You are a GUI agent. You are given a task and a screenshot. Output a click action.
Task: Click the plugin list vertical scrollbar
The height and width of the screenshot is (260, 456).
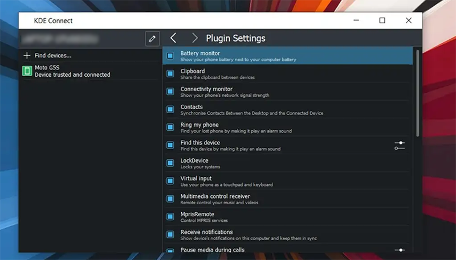[418, 93]
